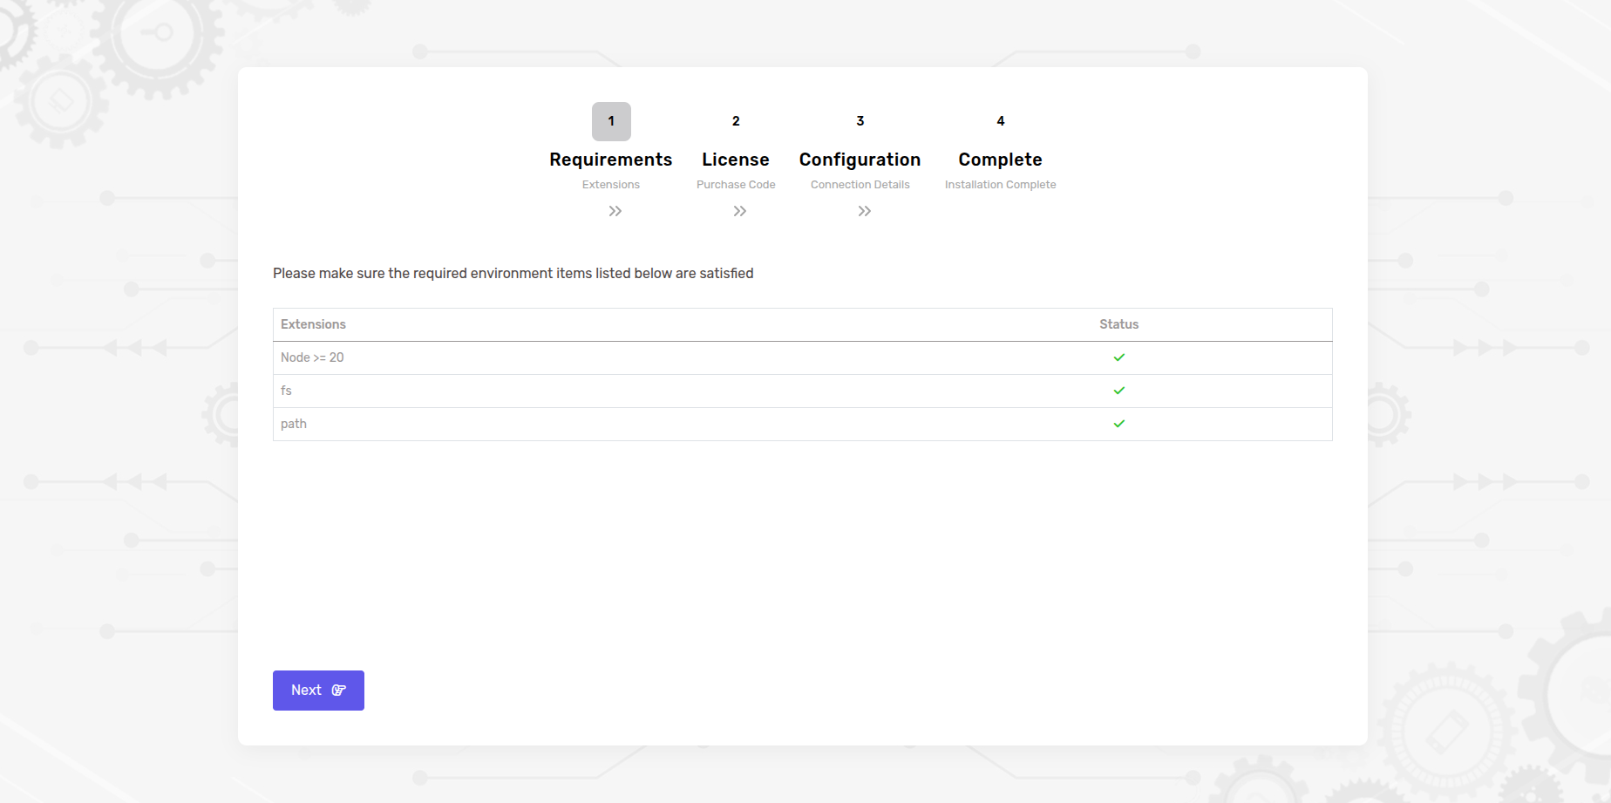Open the Configuration step heading
The width and height of the screenshot is (1611, 803).
tap(860, 160)
